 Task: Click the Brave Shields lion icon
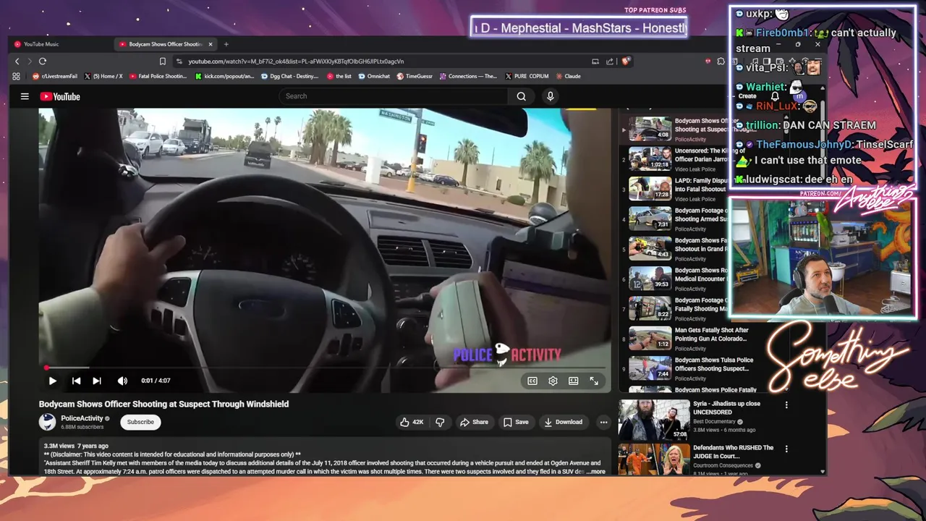click(626, 62)
